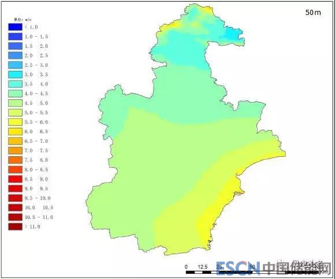Image resolution: width=335 pixels, height=279 pixels.
Task: Click the 10.0 - 10.5 dark red swatch
Action: point(15,208)
